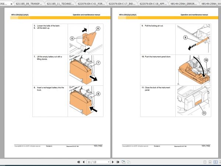Click the Document ID text on left page footer

[73, 146]
